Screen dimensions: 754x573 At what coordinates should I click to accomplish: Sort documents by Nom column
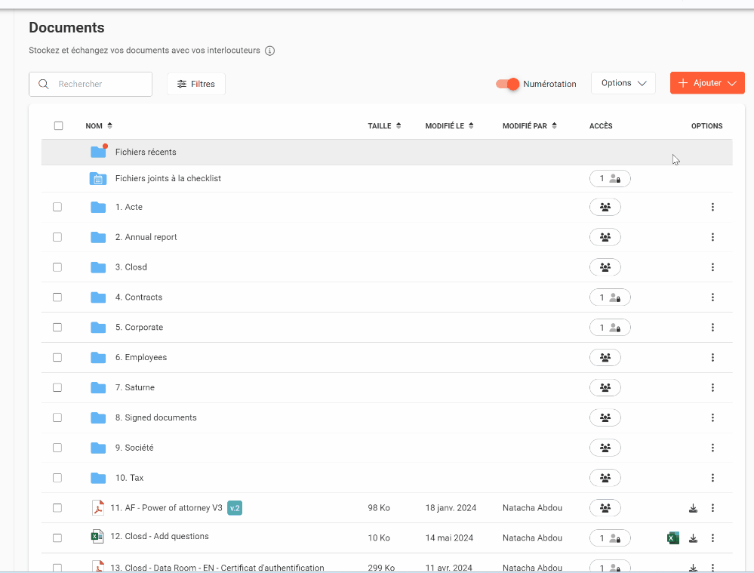pyautogui.click(x=98, y=126)
